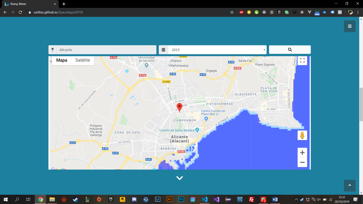This screenshot has width=363, height=204.
Task: Zoom in on the map
Action: point(302,152)
